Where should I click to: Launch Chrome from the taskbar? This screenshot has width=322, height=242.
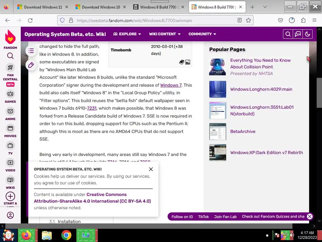(66, 235)
